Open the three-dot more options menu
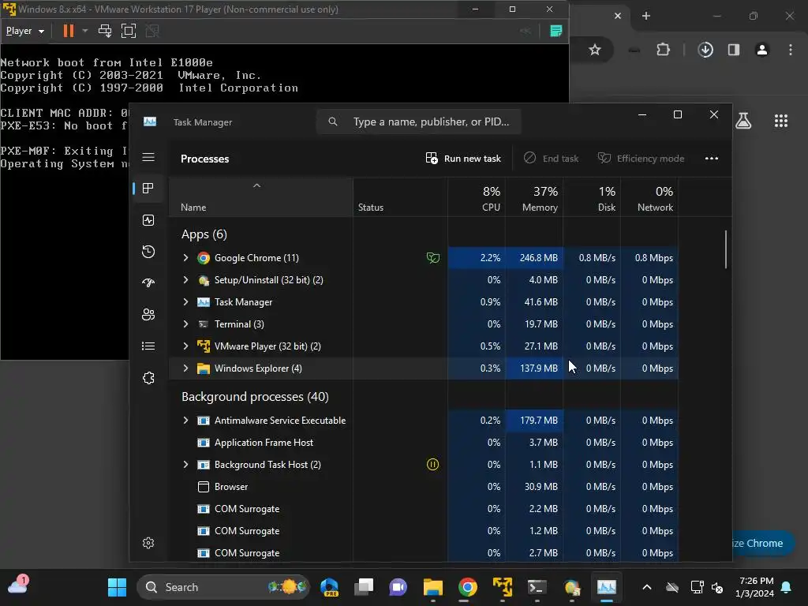 (x=711, y=158)
